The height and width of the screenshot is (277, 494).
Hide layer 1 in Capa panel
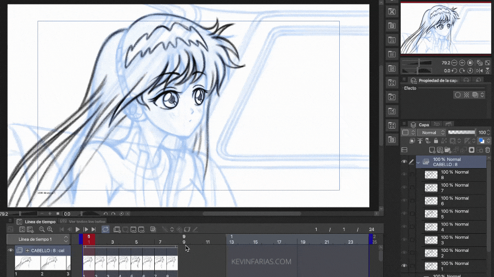pyautogui.click(x=404, y=266)
